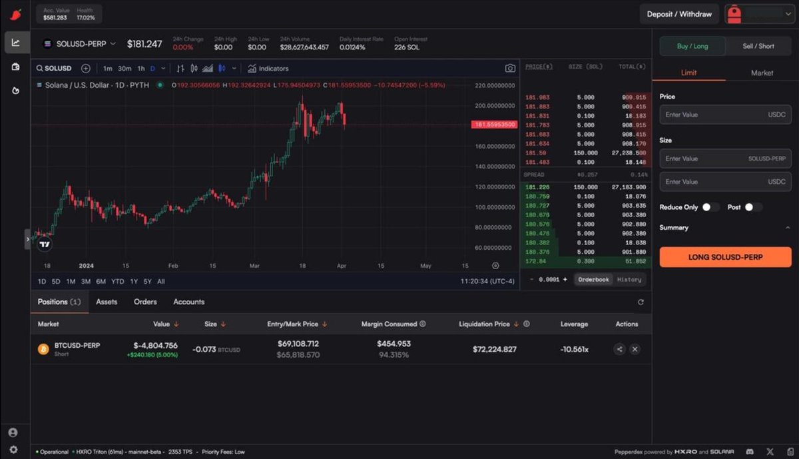Viewport: 799px width, 459px height.
Task: Open the Accounts tab
Action: pos(189,302)
